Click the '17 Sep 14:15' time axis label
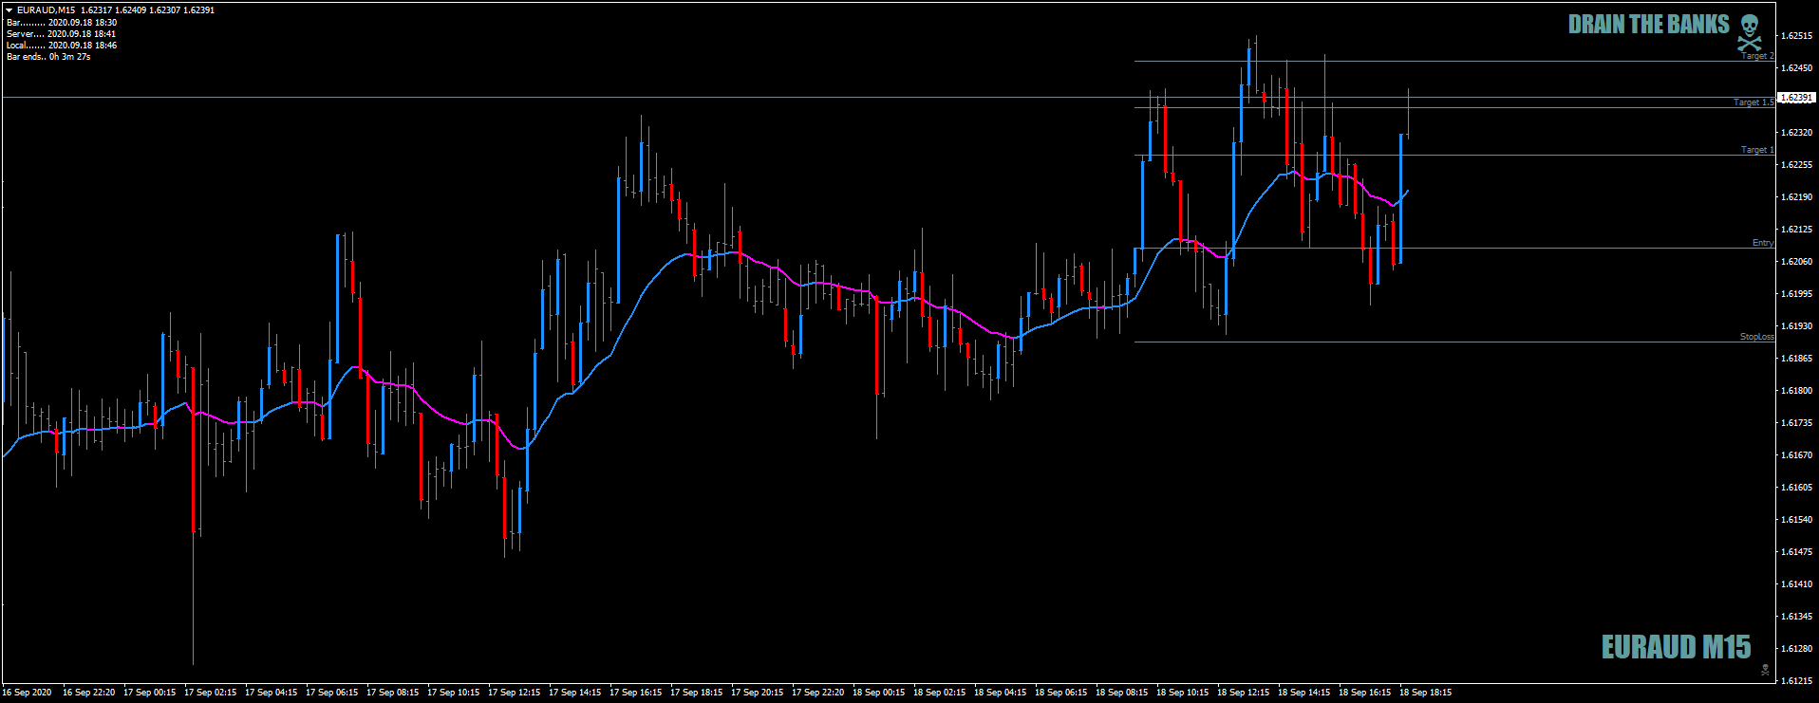Image resolution: width=1819 pixels, height=703 pixels. click(575, 693)
